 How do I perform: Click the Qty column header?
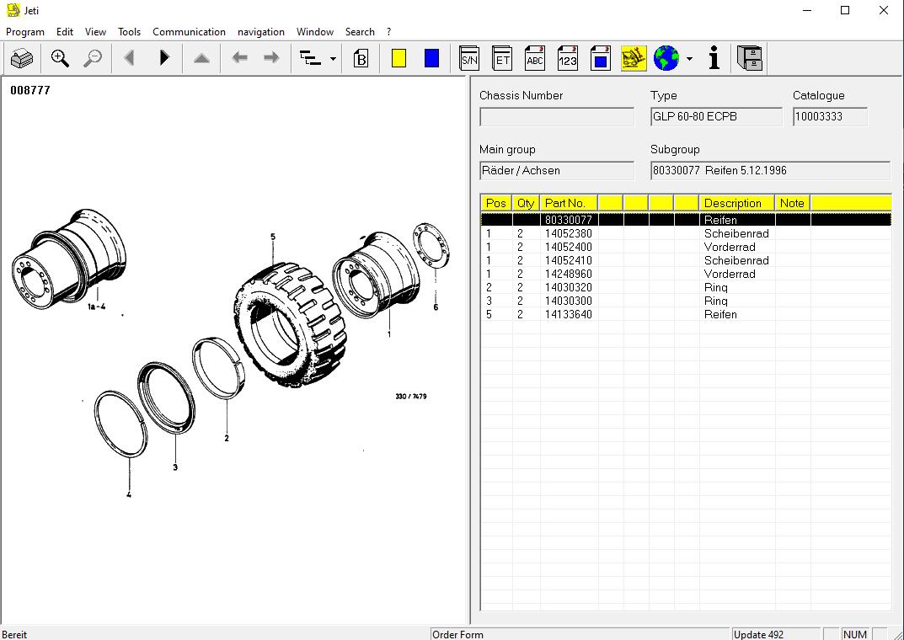click(x=526, y=203)
